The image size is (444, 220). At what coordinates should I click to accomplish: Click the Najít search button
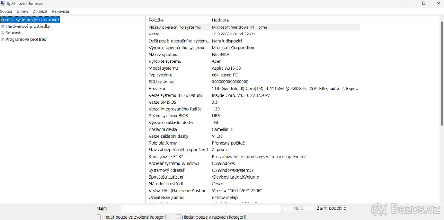click(x=298, y=208)
